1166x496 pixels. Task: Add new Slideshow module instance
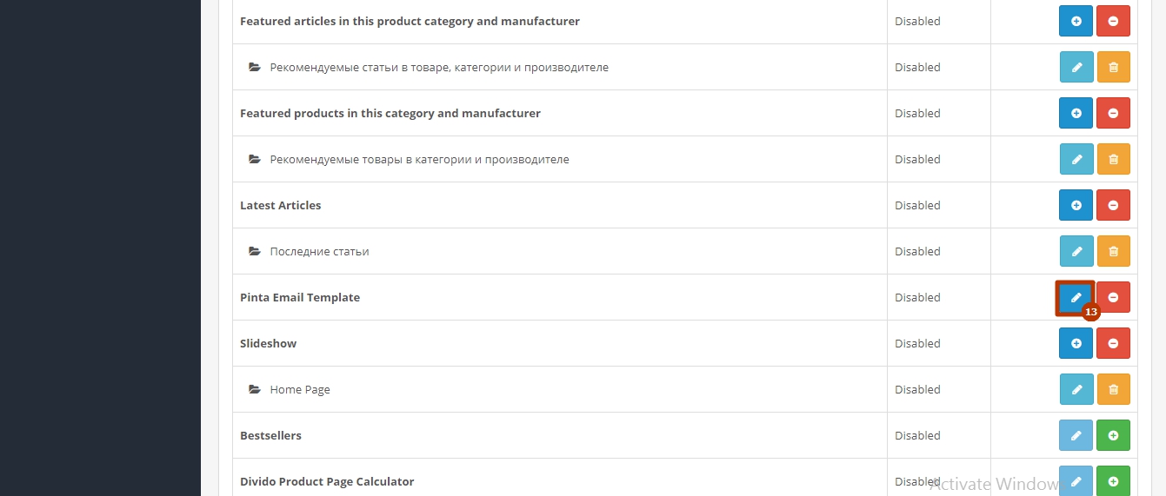(x=1076, y=343)
